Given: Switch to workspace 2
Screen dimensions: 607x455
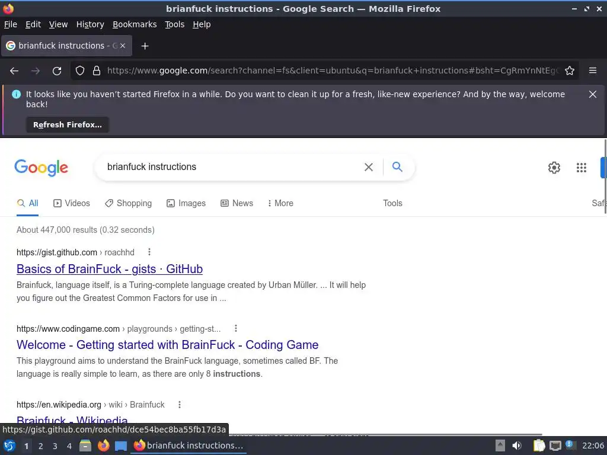Looking at the screenshot, I should click(41, 446).
